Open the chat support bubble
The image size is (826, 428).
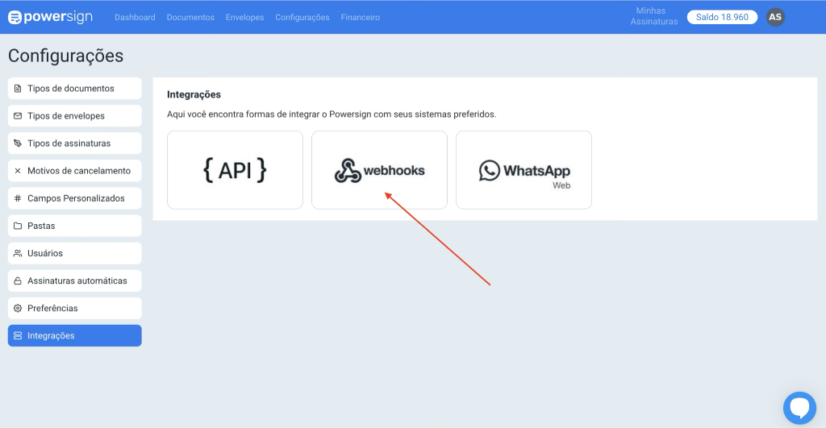click(799, 408)
